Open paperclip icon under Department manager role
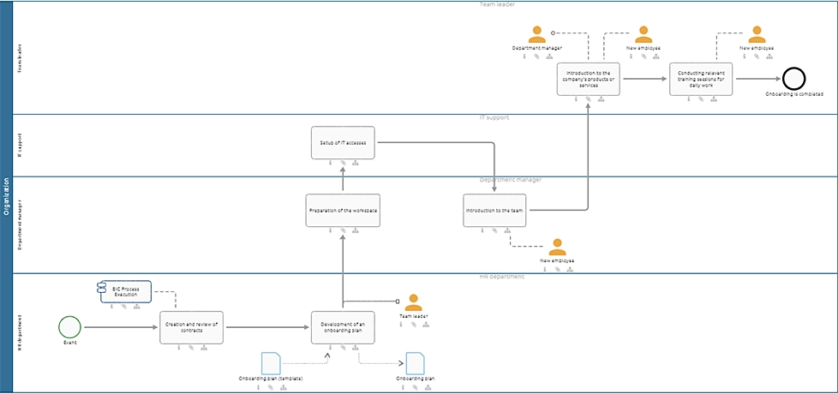Screen dimensions: 838x394 [537, 56]
